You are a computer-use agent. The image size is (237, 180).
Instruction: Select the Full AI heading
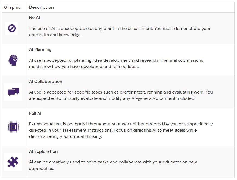coord(35,113)
